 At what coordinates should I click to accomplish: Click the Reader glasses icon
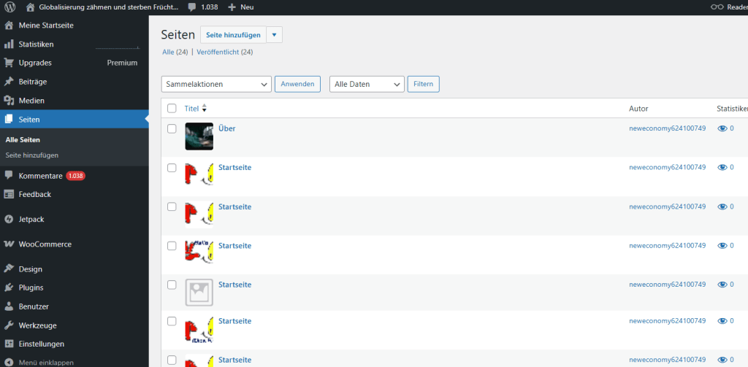click(718, 7)
